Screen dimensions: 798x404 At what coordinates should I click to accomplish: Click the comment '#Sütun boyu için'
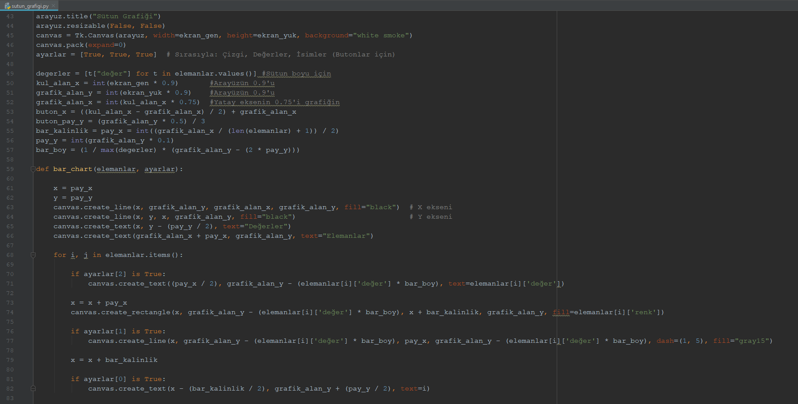[x=296, y=74]
